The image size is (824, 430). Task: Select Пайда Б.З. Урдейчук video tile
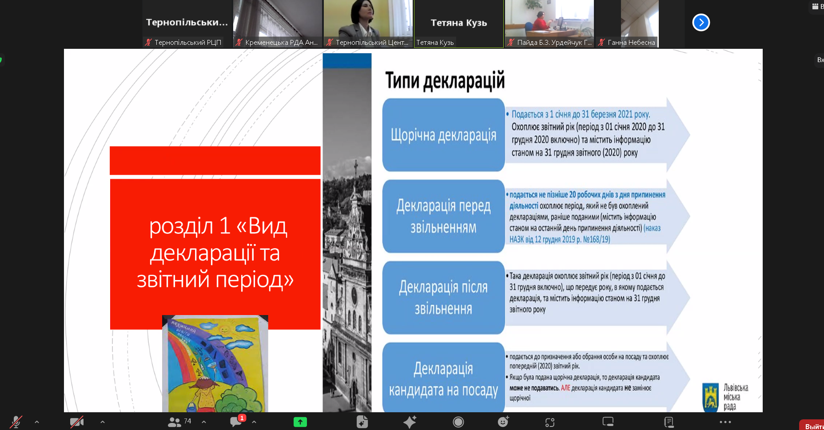(549, 24)
